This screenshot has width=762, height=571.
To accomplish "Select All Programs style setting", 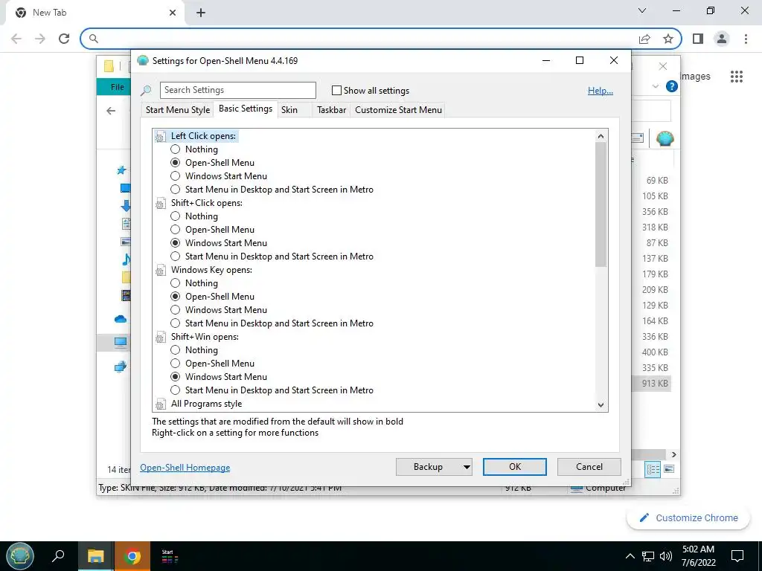I will (x=207, y=404).
